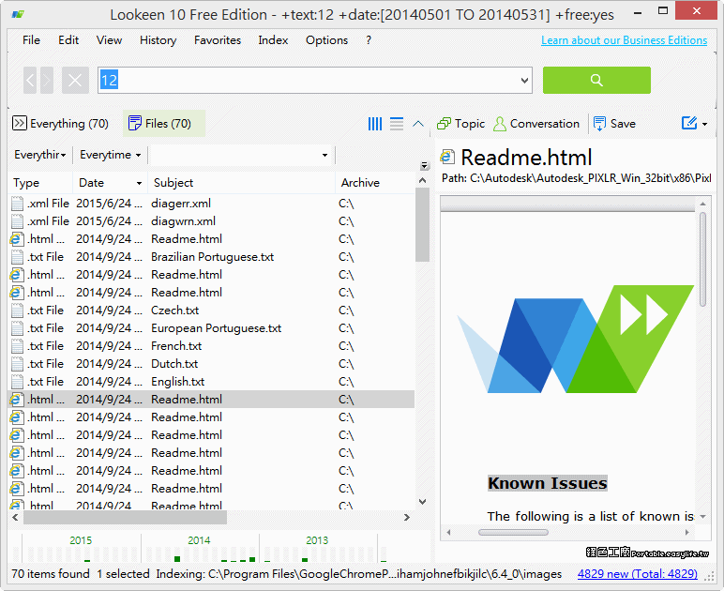Screen dimensions: 724x591
Task: Select the diagwrn.xml row
Action: pyautogui.click(x=211, y=221)
